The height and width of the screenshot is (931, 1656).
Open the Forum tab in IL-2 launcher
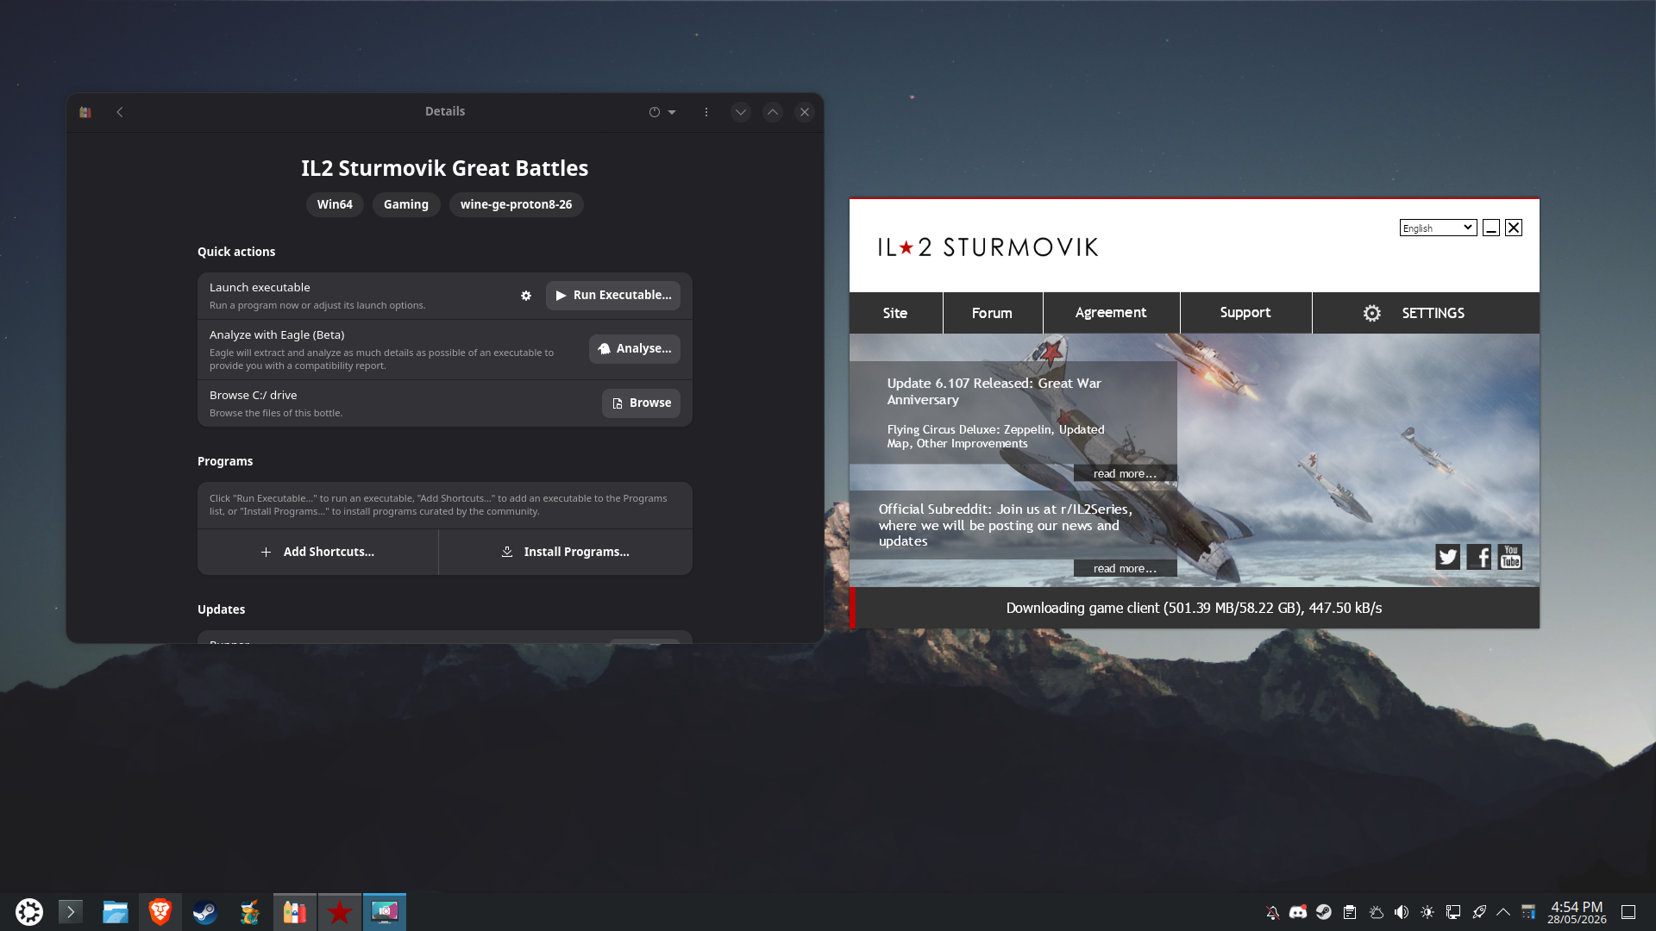coord(992,313)
